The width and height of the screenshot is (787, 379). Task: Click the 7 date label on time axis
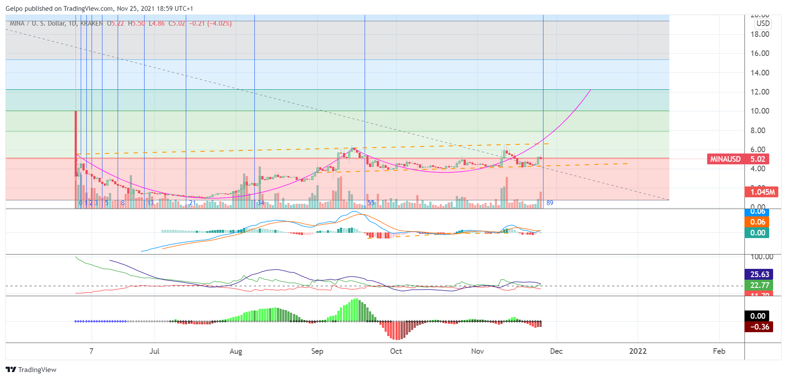tap(91, 351)
